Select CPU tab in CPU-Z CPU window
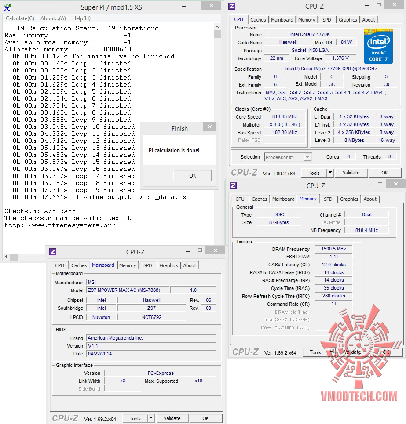406x424 pixels. (239, 19)
